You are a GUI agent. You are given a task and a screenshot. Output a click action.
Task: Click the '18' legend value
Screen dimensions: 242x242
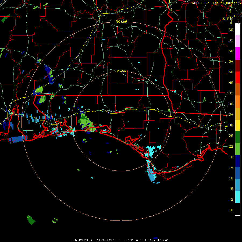click(x=231, y=157)
